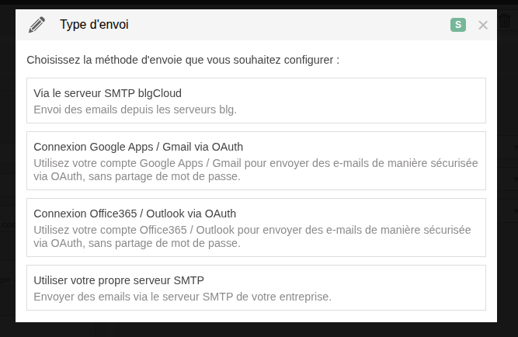Image resolution: width=518 pixels, height=337 pixels.
Task: Click the green S badge icon
Action: coord(458,25)
